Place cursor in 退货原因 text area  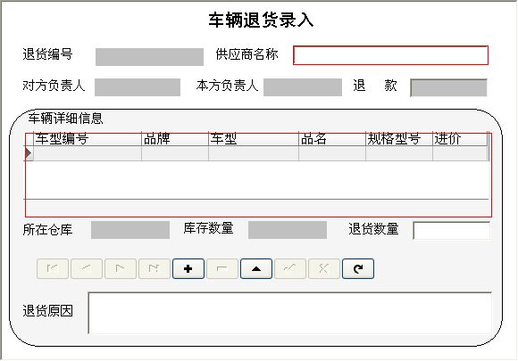(289, 313)
